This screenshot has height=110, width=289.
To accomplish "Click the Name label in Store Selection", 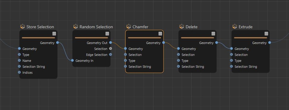I will [x=27, y=61].
